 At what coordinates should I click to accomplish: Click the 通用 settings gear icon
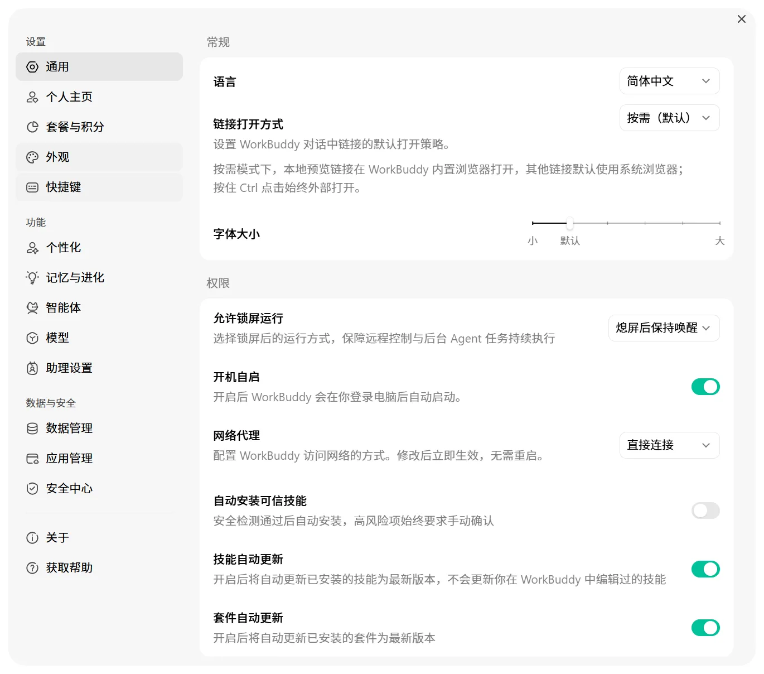(x=32, y=67)
